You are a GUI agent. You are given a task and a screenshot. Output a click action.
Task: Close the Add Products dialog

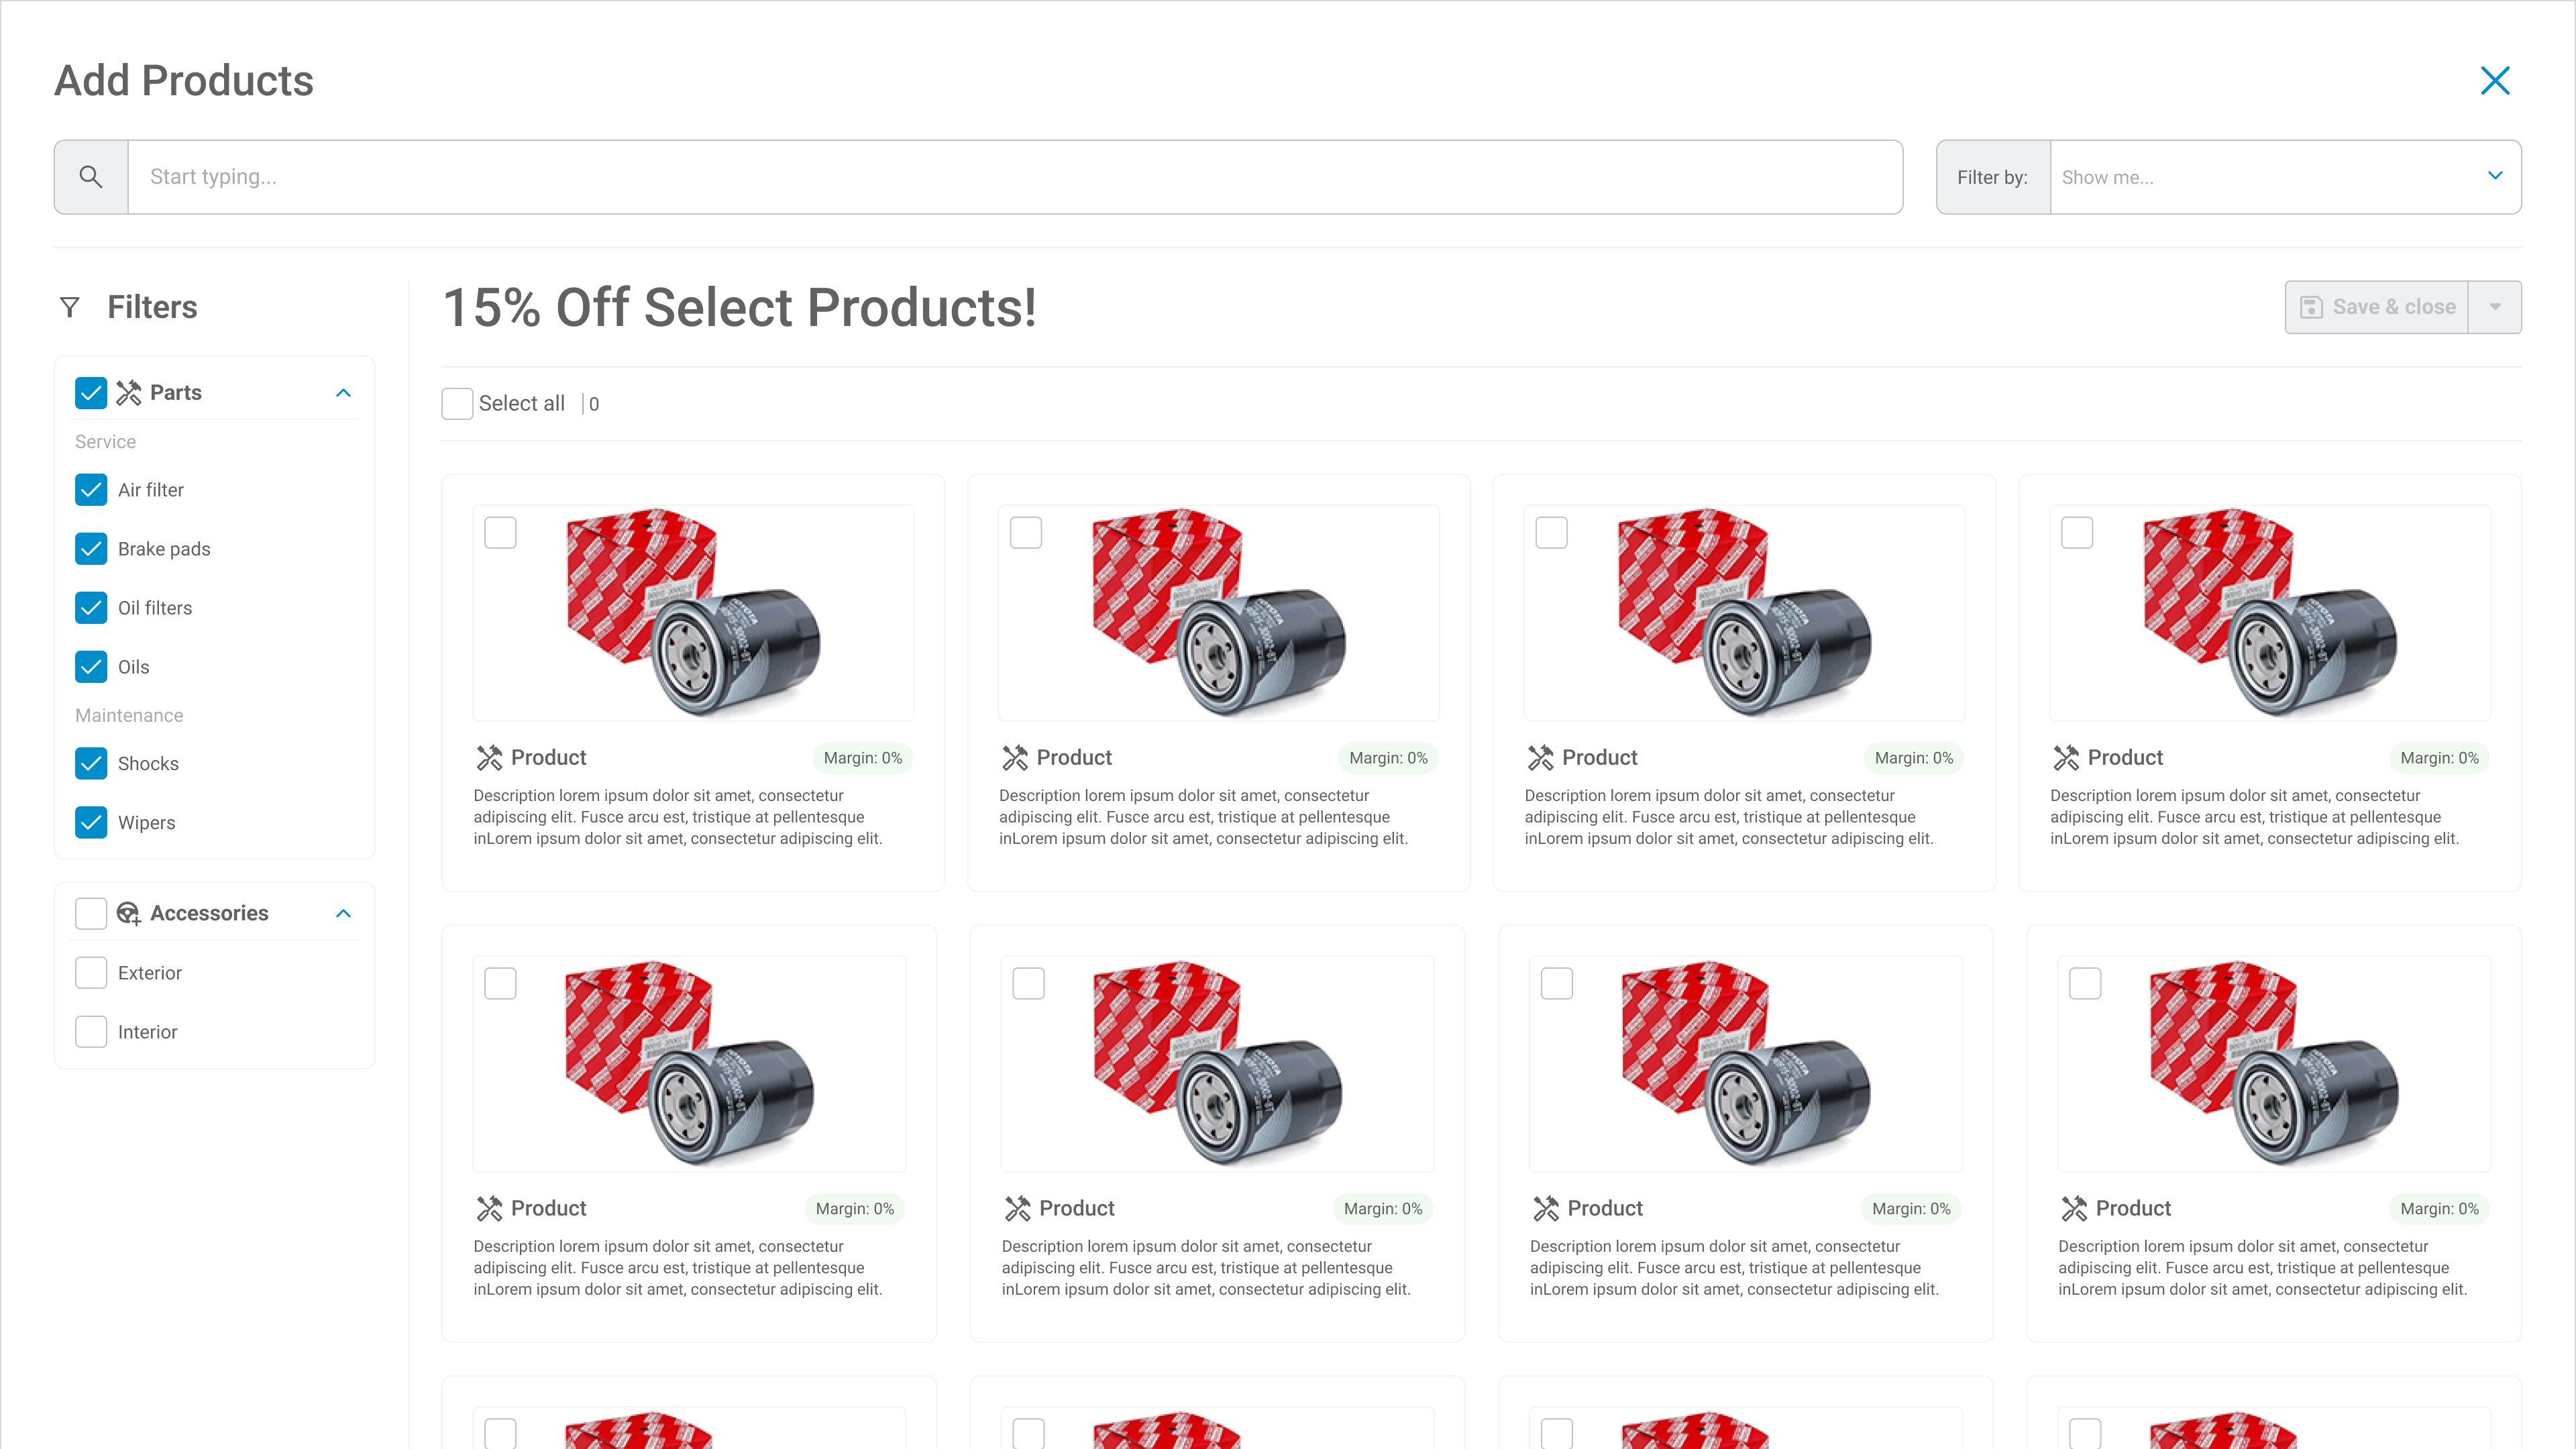(x=2495, y=81)
